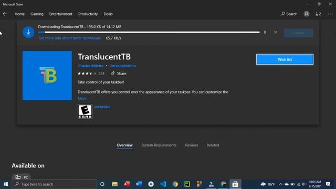The height and width of the screenshot is (189, 336).
Task: Show hidden system tray icons
Action: (280, 184)
